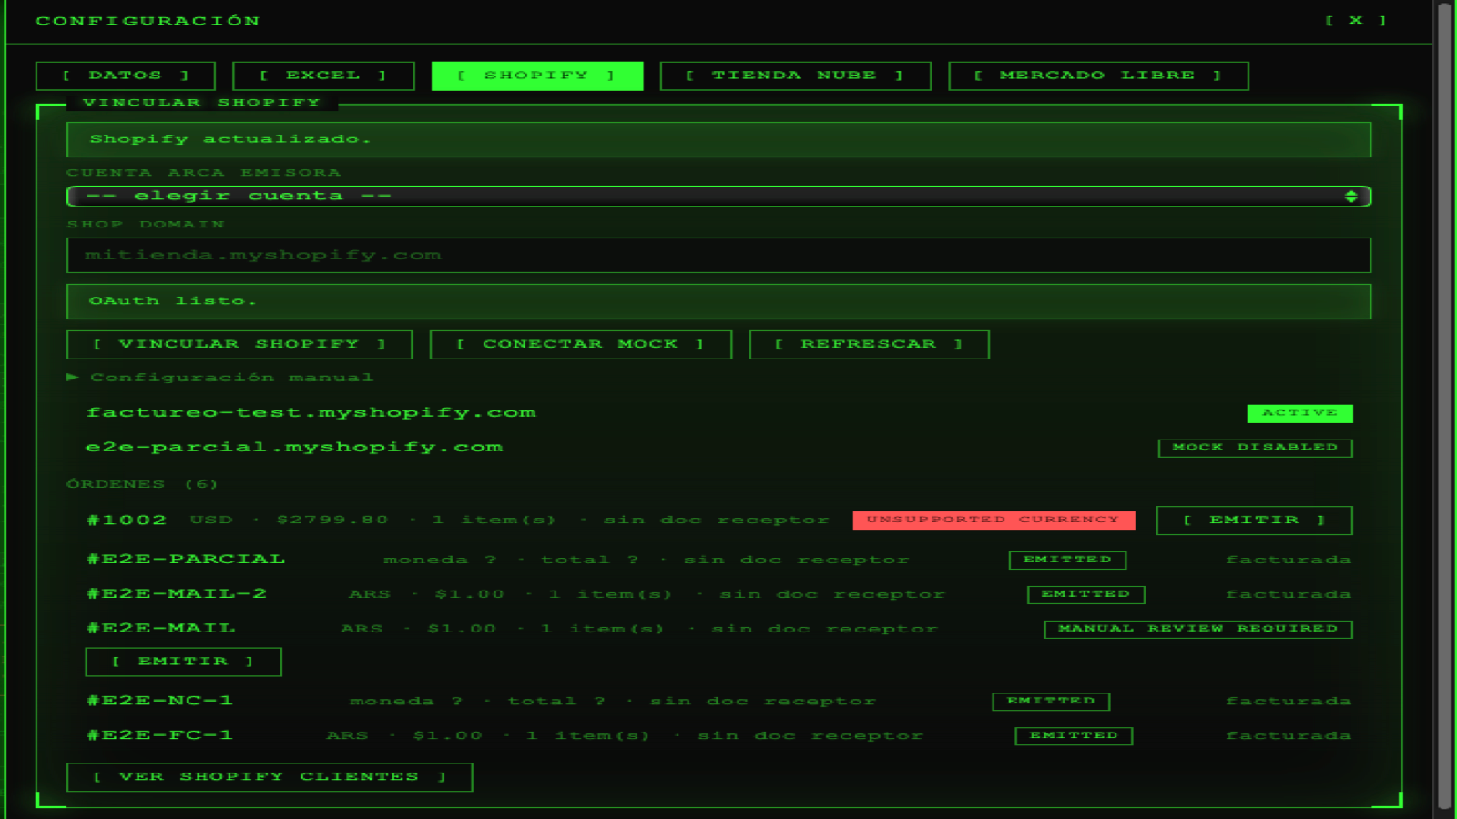Click EMITTED badge on #E2E-FC-1 row
The image size is (1457, 819).
click(1074, 735)
